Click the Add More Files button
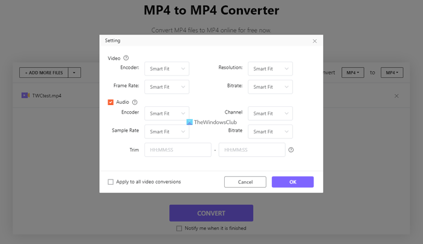 tap(44, 72)
